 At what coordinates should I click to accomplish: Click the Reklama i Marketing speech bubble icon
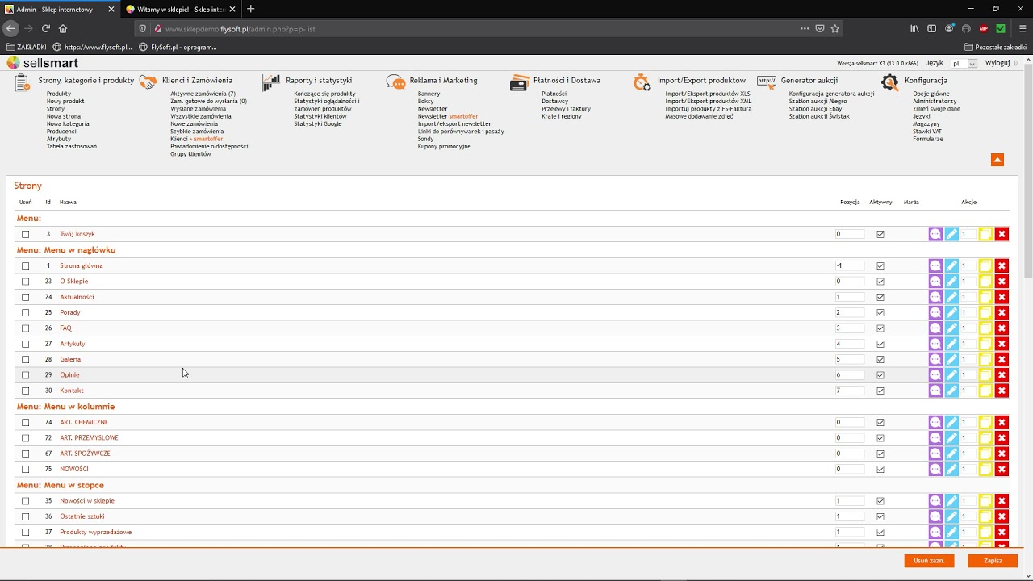pos(395,82)
